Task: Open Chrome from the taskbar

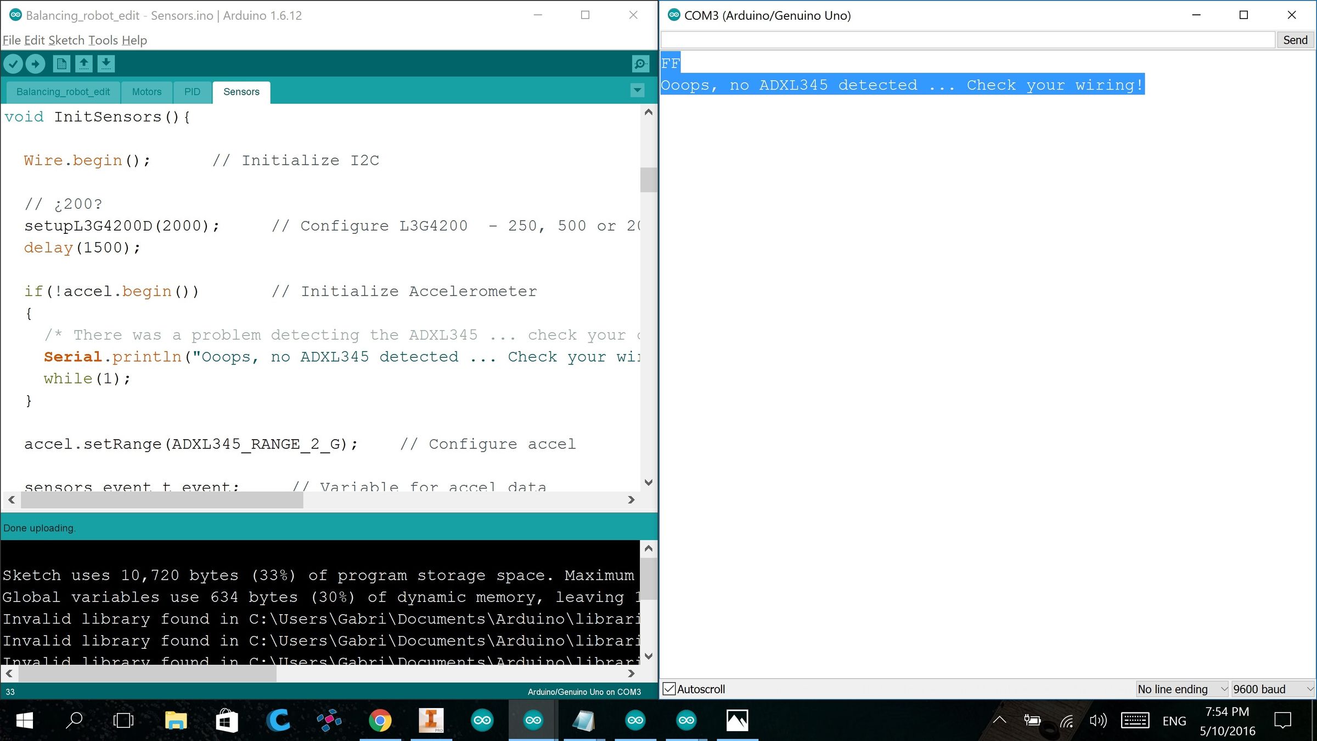Action: [380, 720]
